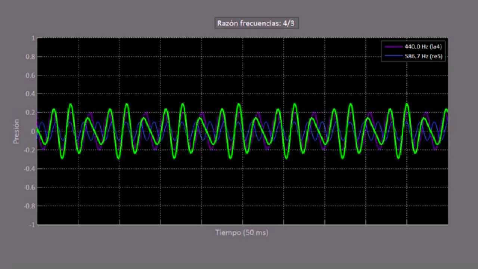Click the y-axis tick label -0.6
Viewport: 478px width, 269px height.
30,188
